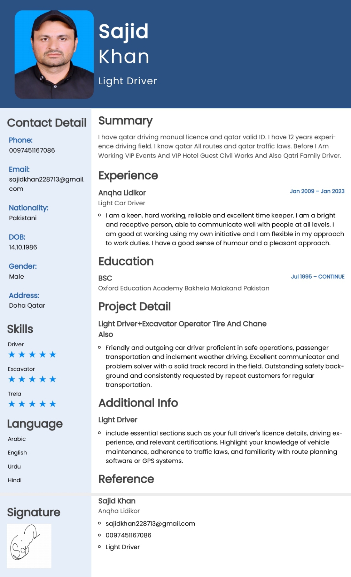Click the Jan 2009 – Jan 2023 date range
This screenshot has height=577, width=351.
click(x=317, y=191)
